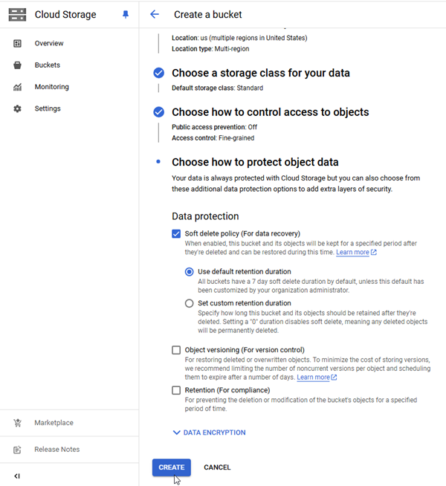Click the Cloud Storage product icon
Screen dimensions: 446x486
pos(17,15)
